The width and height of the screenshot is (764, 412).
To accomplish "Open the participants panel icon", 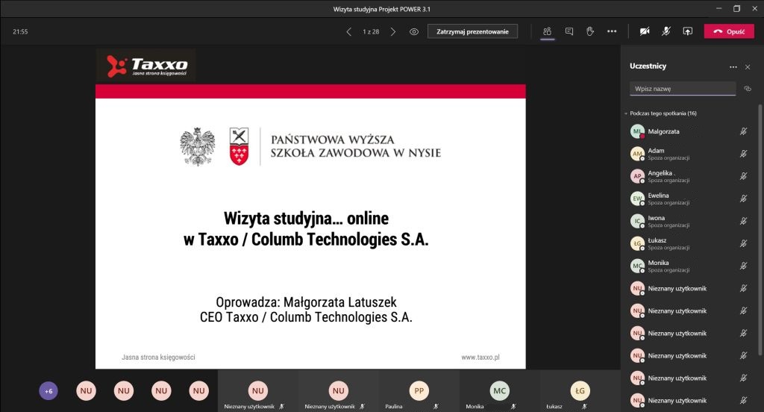I will point(547,31).
